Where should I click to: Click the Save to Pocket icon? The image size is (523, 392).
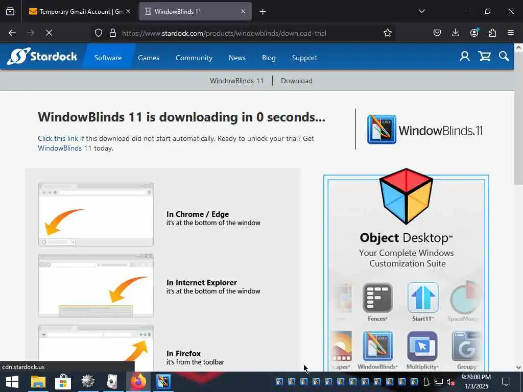[437, 33]
